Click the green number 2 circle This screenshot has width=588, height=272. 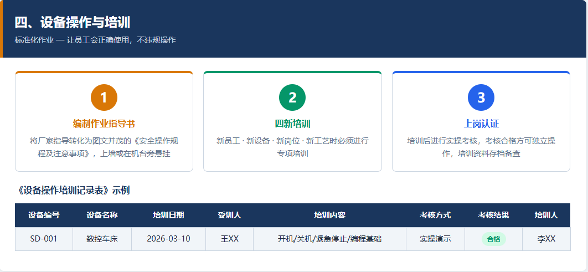pyautogui.click(x=292, y=97)
